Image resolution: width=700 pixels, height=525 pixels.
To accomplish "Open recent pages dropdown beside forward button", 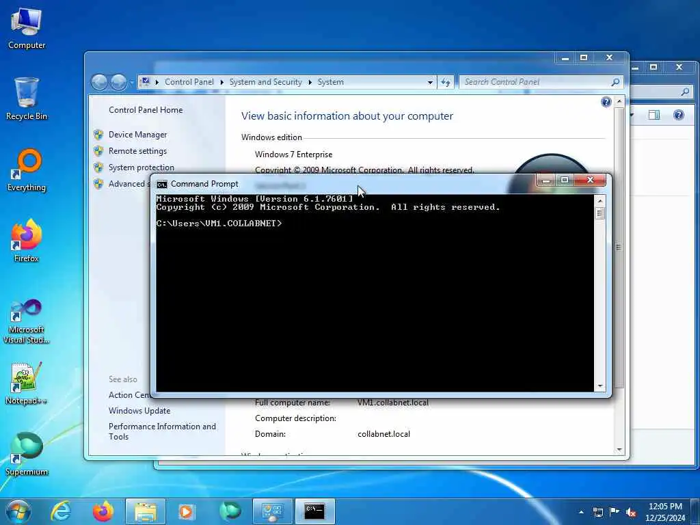I will (131, 83).
